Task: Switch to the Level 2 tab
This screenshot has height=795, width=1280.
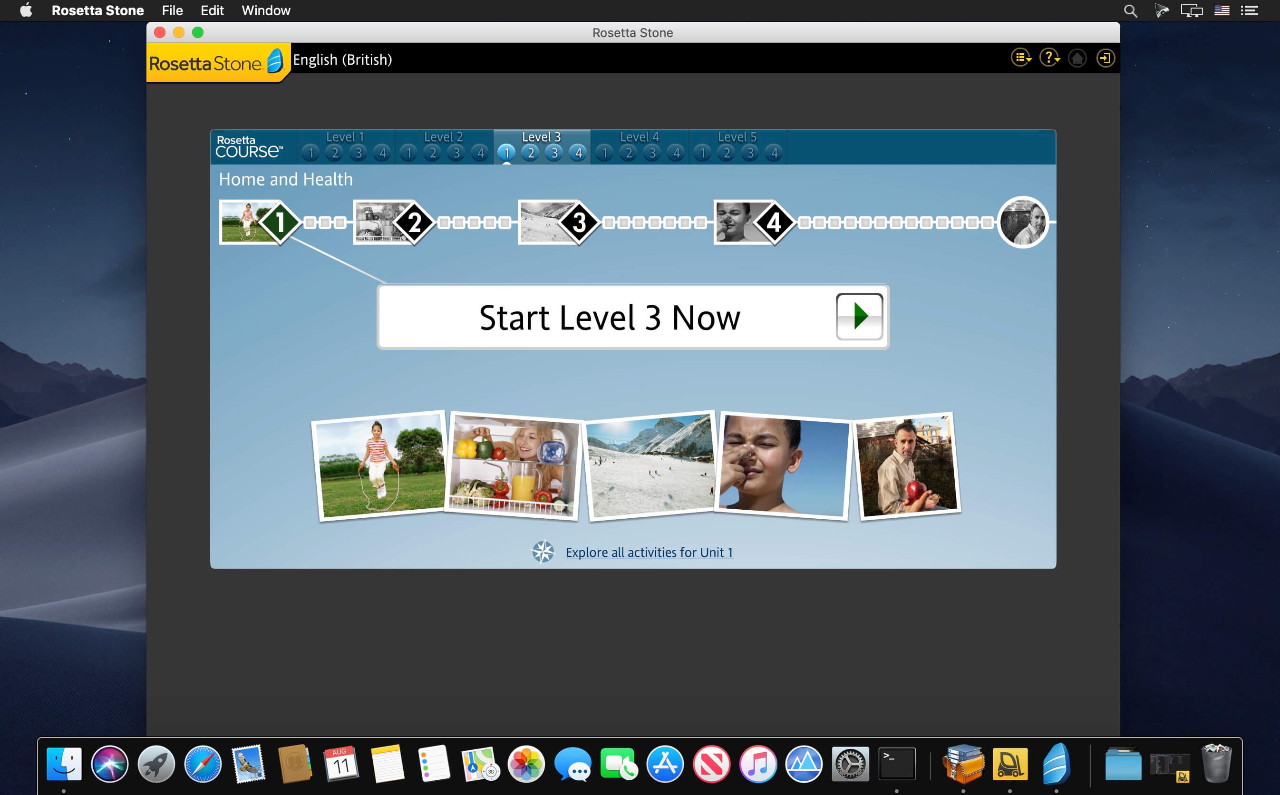Action: [443, 137]
